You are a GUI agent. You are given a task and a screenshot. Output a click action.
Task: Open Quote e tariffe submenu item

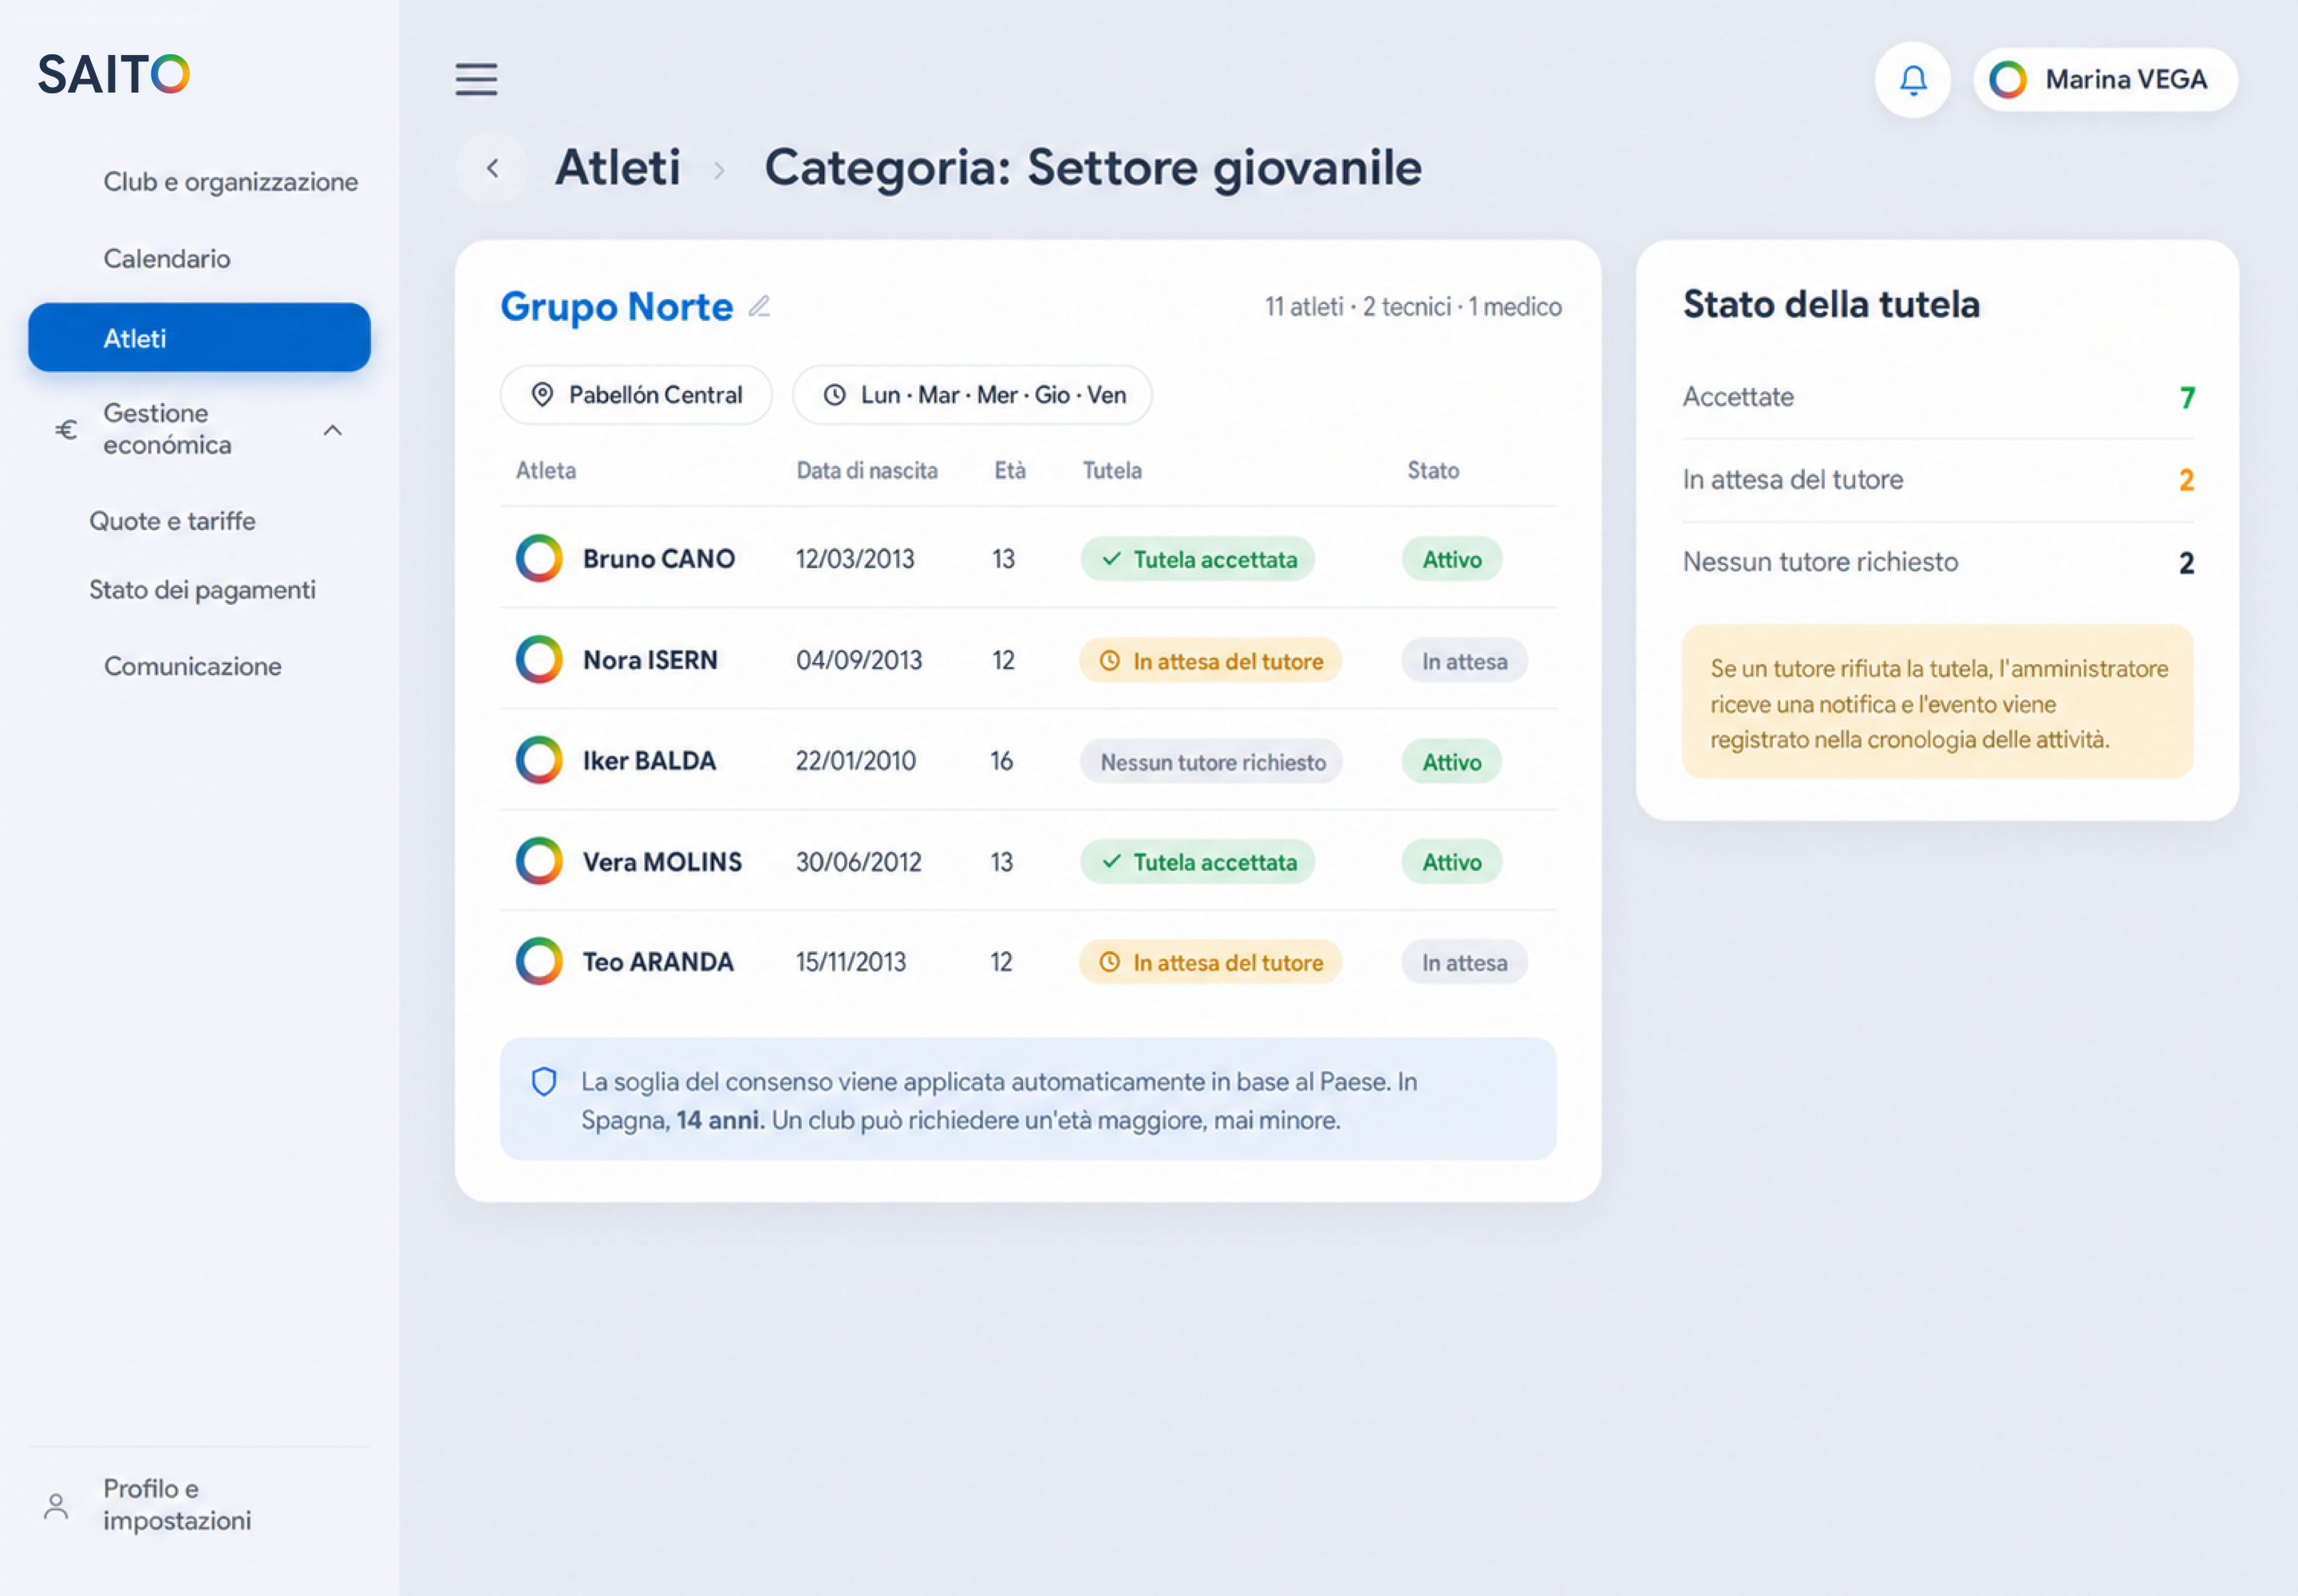(x=172, y=521)
